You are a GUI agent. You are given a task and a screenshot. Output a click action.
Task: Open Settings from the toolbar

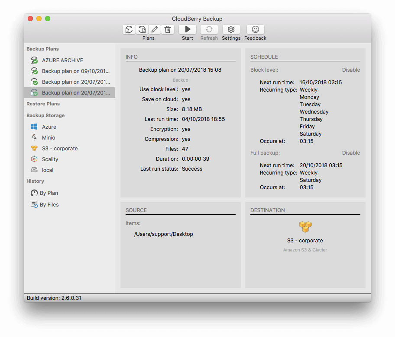(x=231, y=29)
